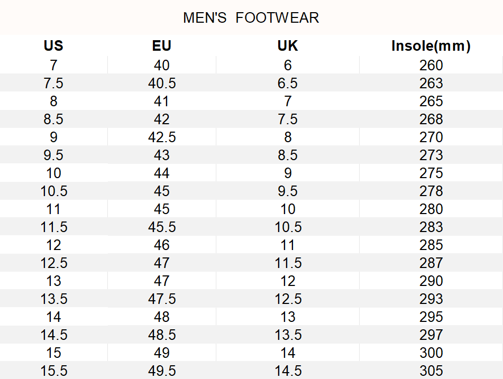Select the insole value 260
The height and width of the screenshot is (379, 503).
[431, 65]
